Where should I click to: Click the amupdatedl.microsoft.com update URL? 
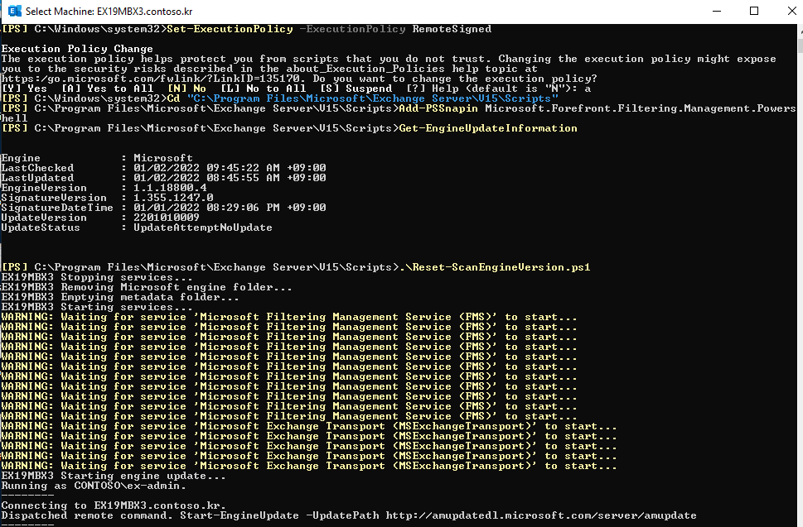point(541,515)
